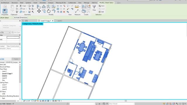Toggle Select Pinned Elements option
This screenshot has width=187, height=105.
click(x=171, y=104)
